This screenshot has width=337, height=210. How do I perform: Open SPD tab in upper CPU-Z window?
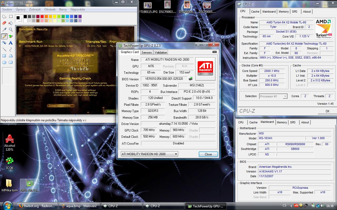(295, 12)
